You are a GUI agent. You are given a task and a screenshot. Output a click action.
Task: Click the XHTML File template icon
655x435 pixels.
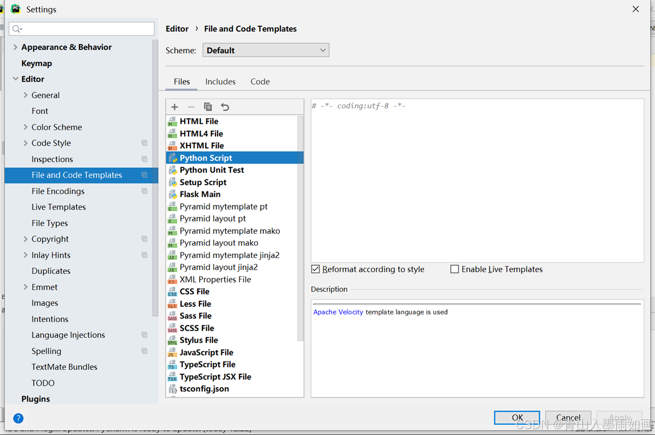(172, 145)
